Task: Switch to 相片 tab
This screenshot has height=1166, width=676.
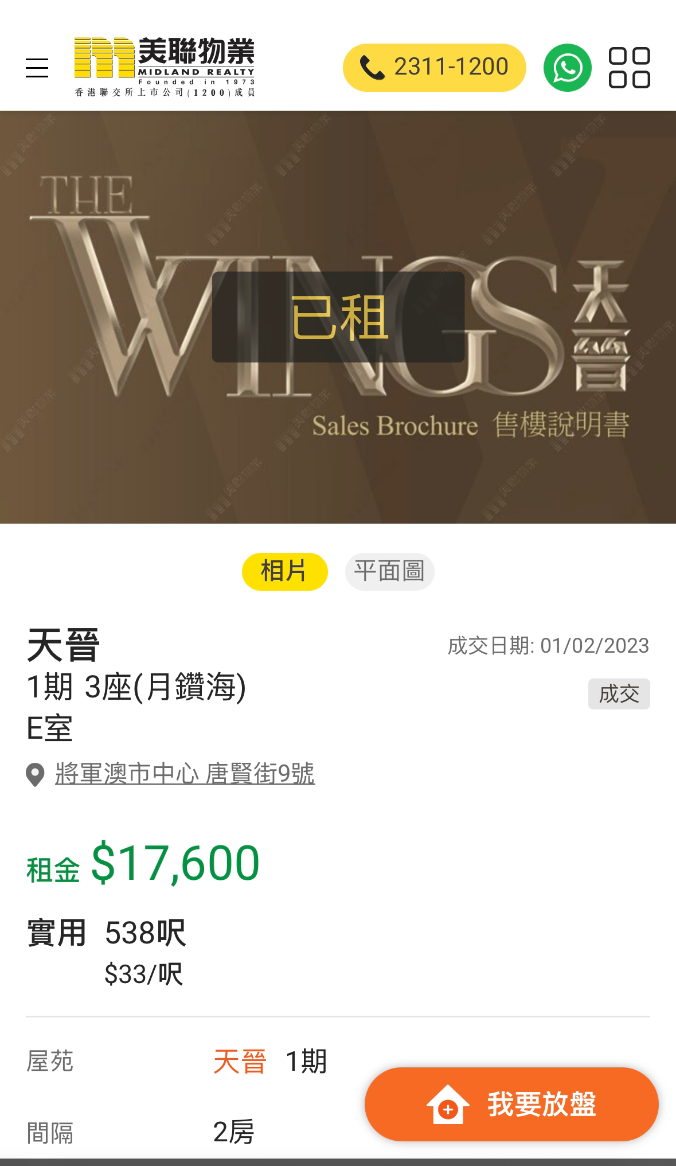Action: coord(284,571)
